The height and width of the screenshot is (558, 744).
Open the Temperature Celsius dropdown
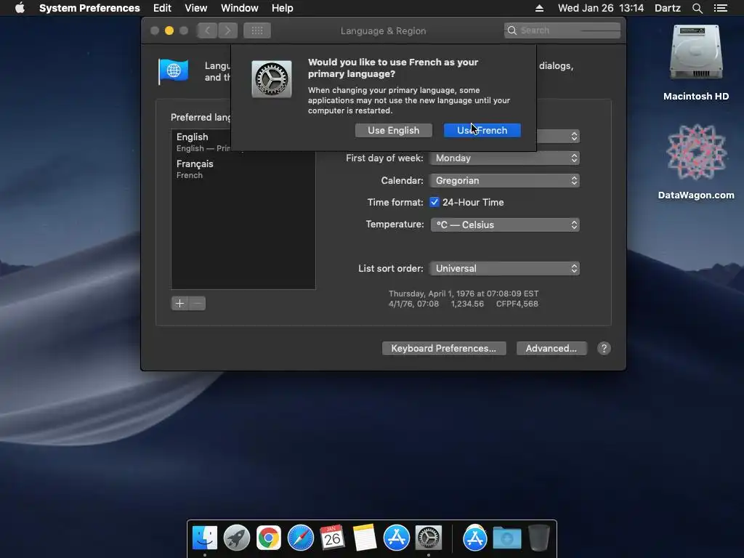[504, 225]
